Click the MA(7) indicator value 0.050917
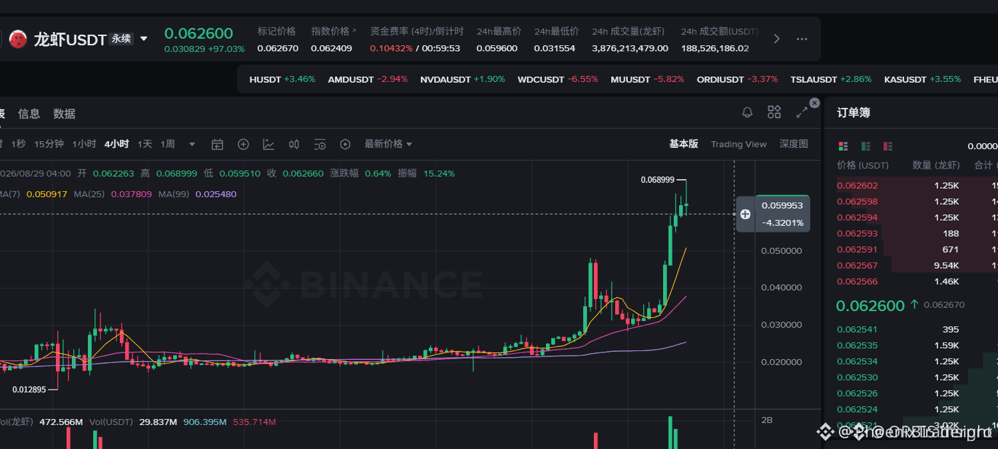The image size is (998, 449). pos(47,195)
